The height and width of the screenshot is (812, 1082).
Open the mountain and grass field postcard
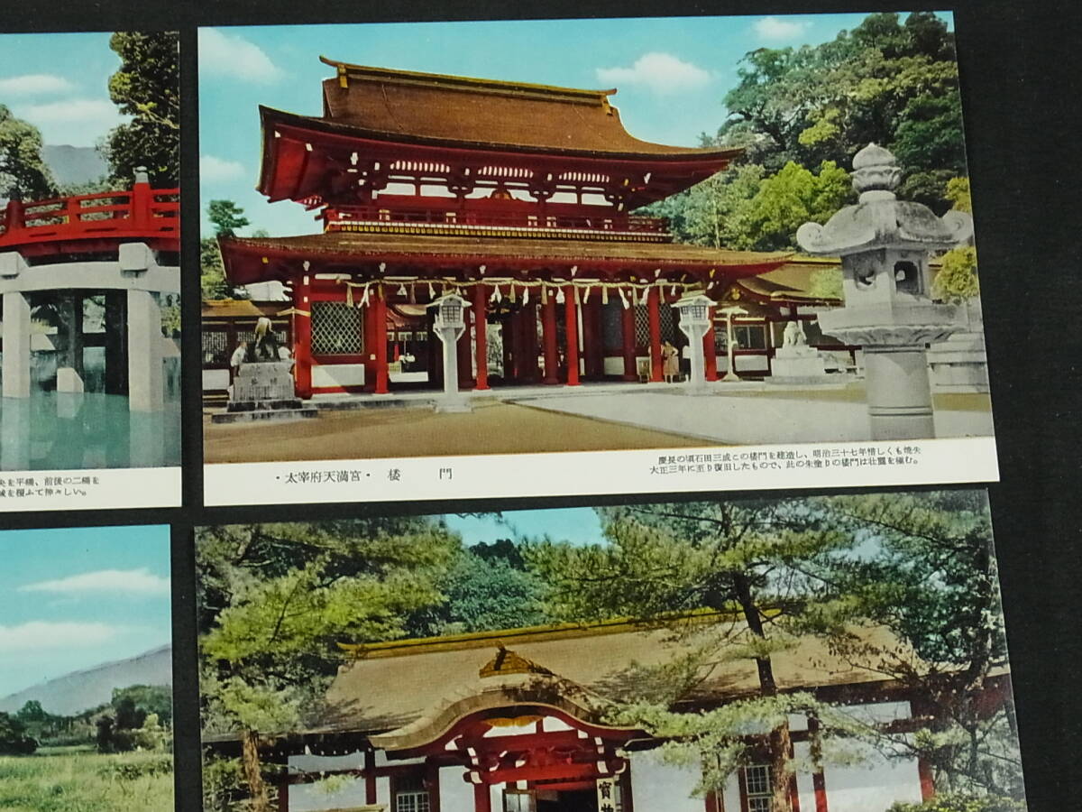pos(86,669)
